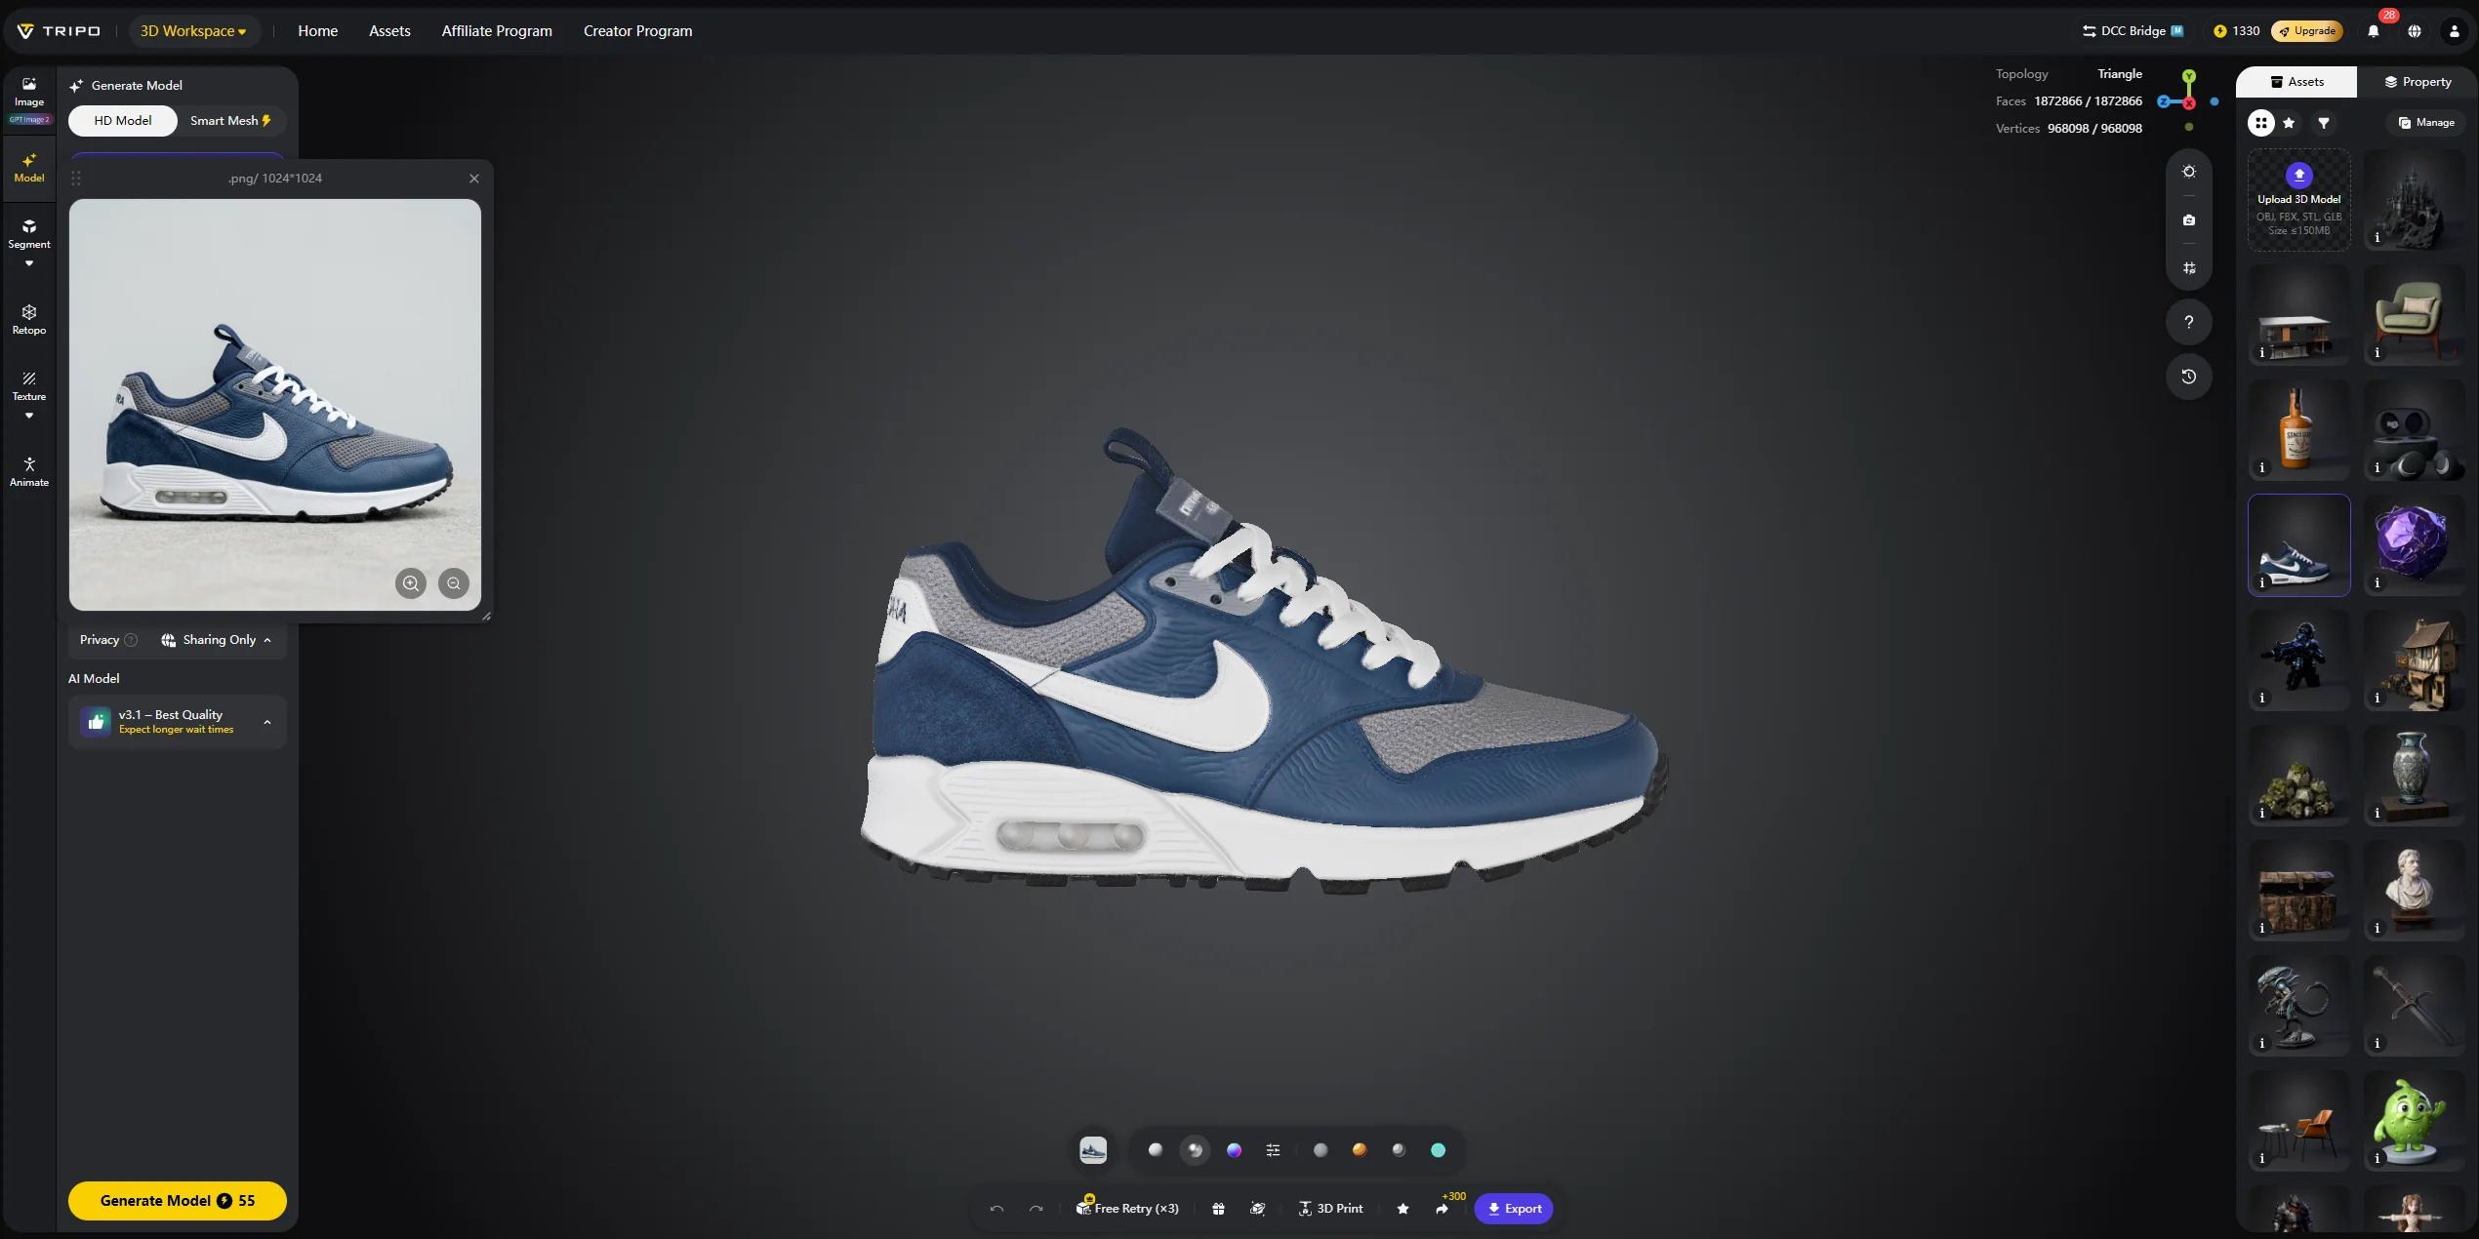
Task: Select the Model tool in sidebar
Action: pos(29,168)
